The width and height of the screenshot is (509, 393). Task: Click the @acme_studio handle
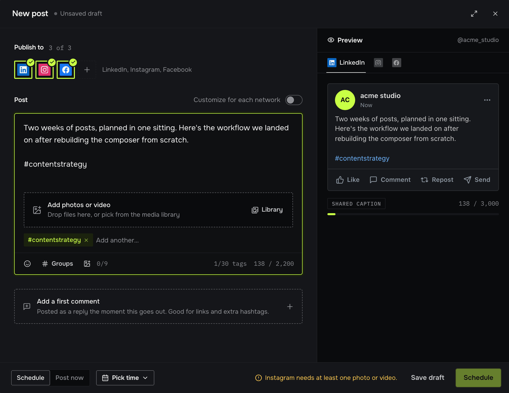(478, 40)
